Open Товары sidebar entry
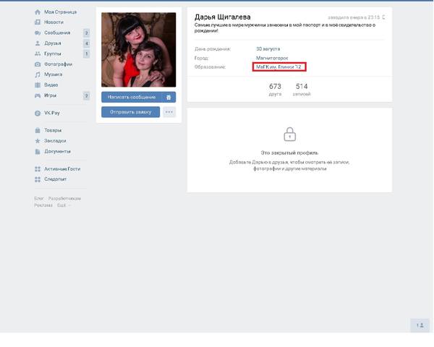This screenshot has height=347, width=434. (53, 130)
